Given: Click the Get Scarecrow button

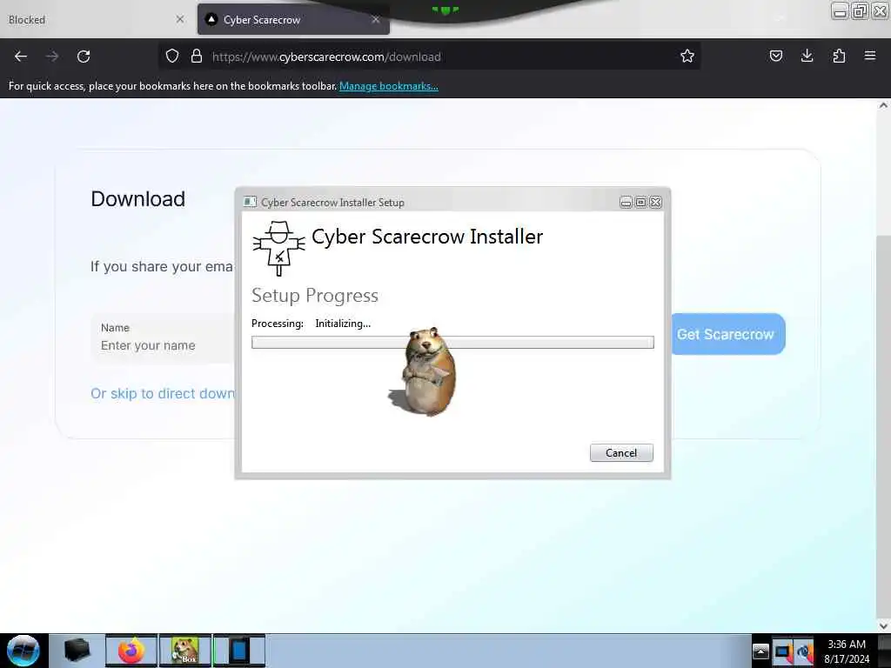Looking at the screenshot, I should click(727, 334).
